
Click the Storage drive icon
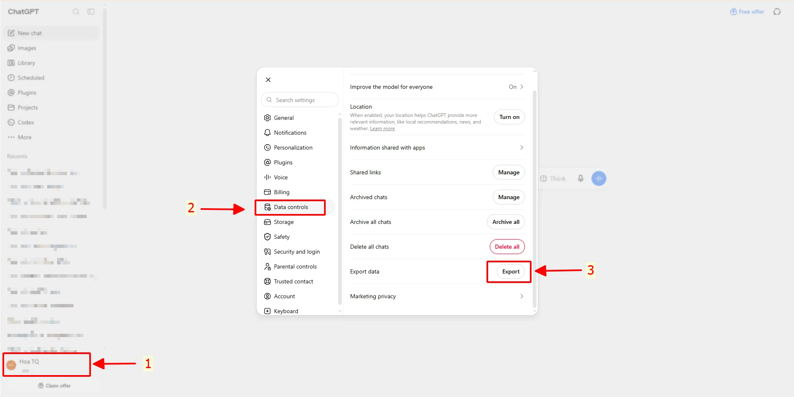click(267, 222)
